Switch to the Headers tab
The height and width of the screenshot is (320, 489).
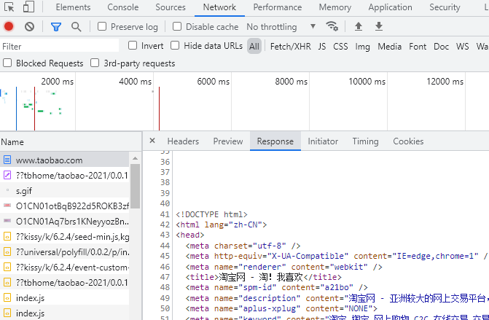pyautogui.click(x=183, y=141)
